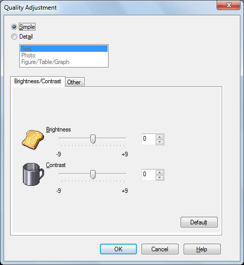
Task: Confirm with the OK button
Action: point(118,249)
